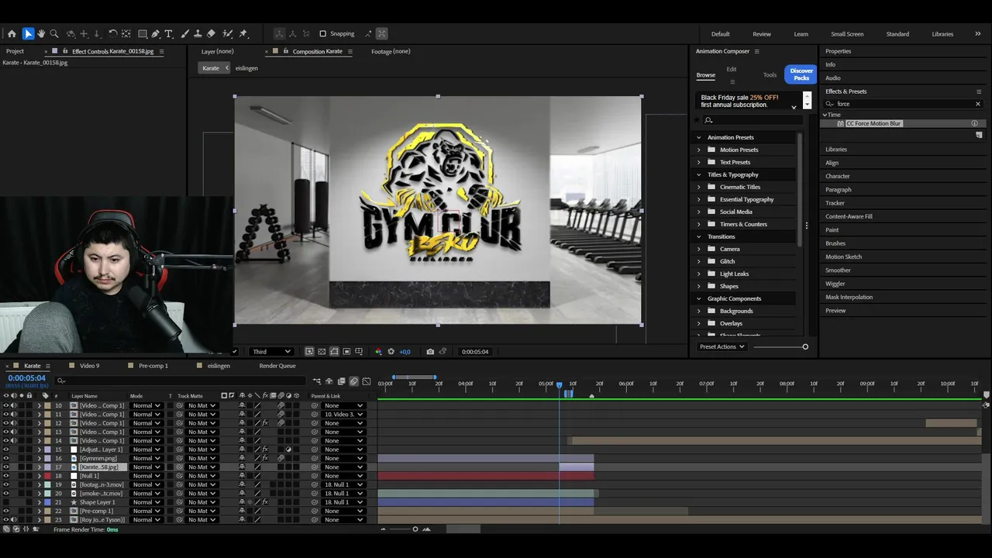Screen dimensions: 992x558
Task: Open the Content-Aware Fill panel
Action: tap(849, 216)
